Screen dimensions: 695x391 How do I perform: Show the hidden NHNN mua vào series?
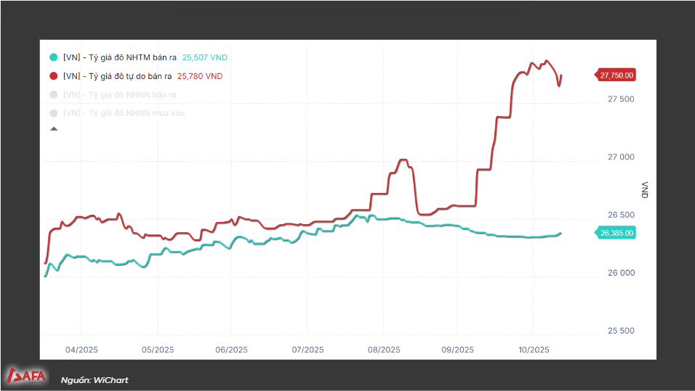[x=53, y=113]
